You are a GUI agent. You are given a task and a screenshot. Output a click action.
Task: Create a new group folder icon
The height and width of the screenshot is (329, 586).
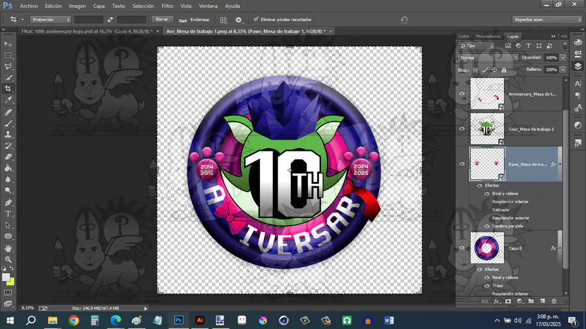pyautogui.click(x=531, y=301)
